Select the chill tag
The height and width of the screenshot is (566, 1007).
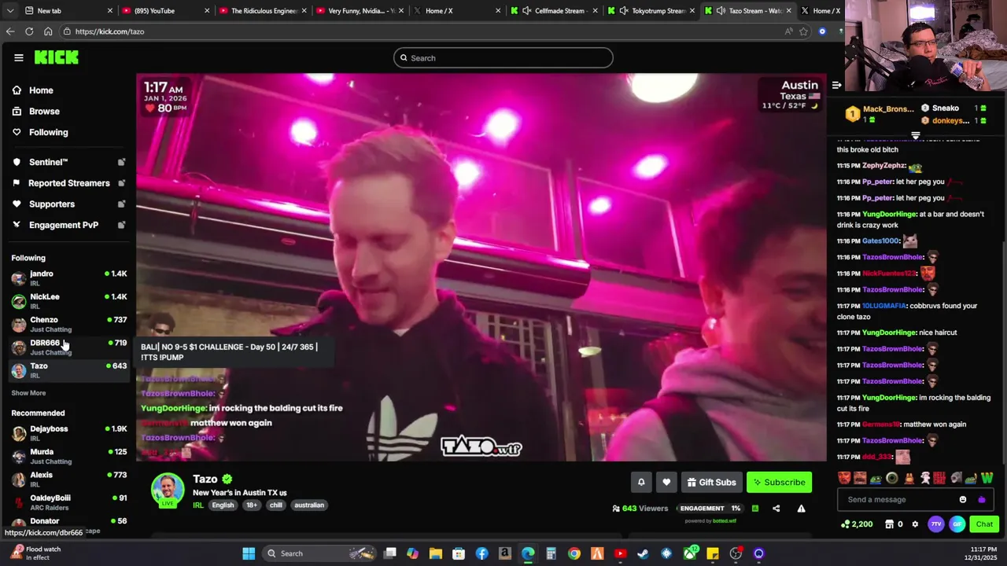[276, 505]
